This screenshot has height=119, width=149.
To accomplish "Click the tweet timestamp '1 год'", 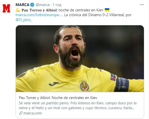I will click(x=57, y=5).
